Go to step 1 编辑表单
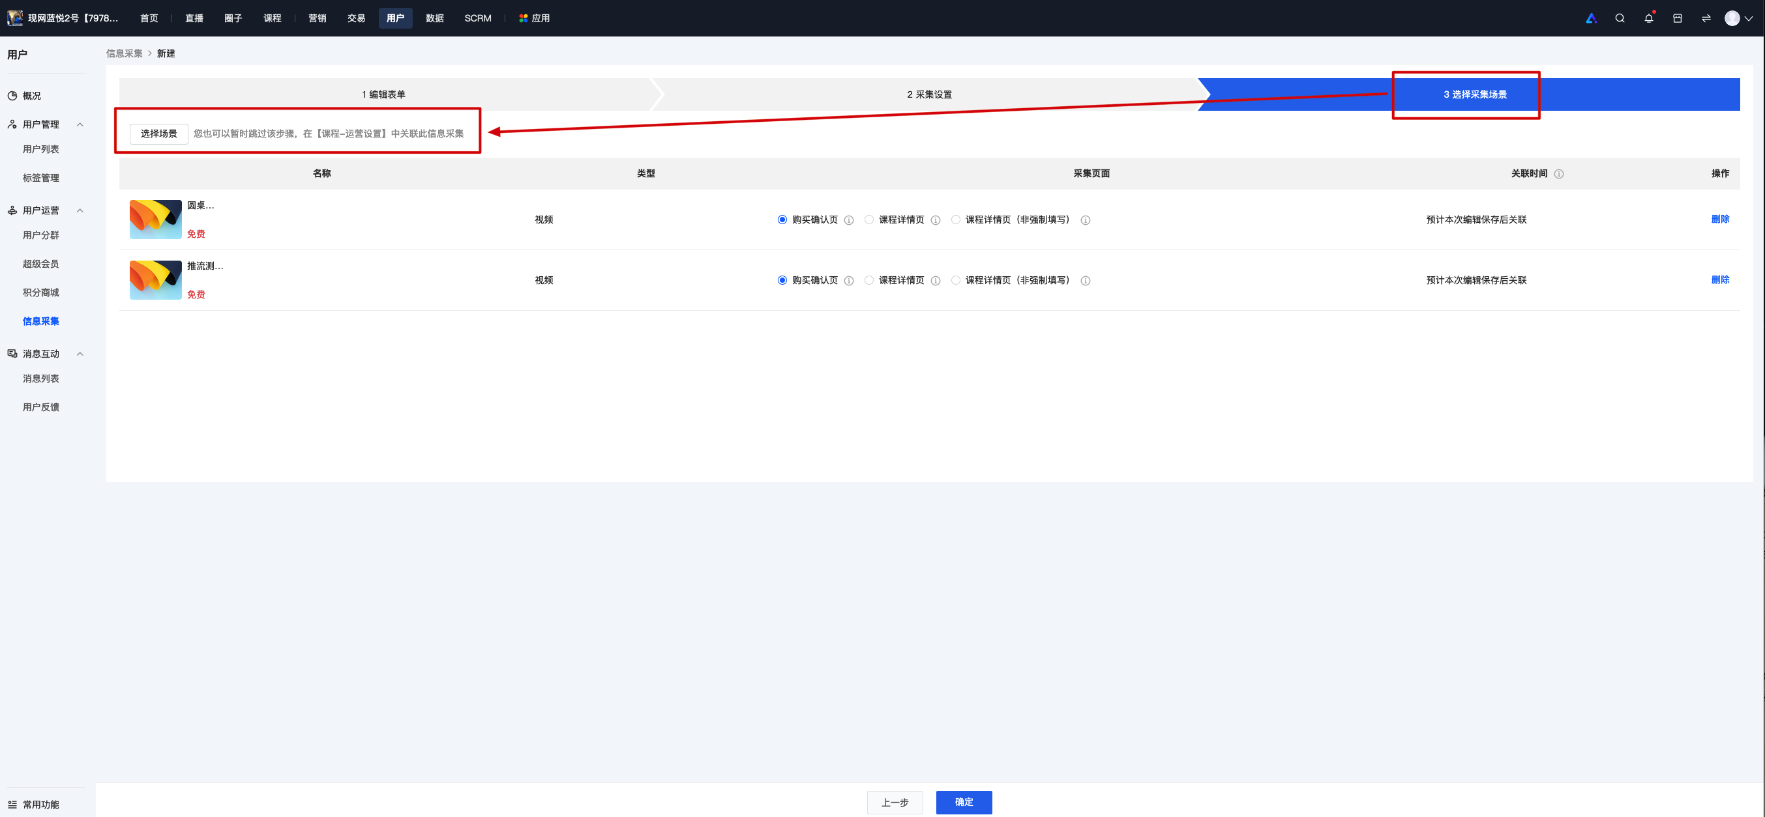The width and height of the screenshot is (1765, 817). click(x=383, y=94)
